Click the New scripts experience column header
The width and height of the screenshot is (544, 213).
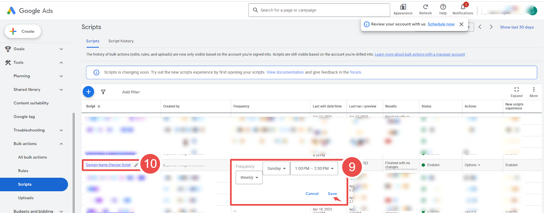(x=514, y=106)
